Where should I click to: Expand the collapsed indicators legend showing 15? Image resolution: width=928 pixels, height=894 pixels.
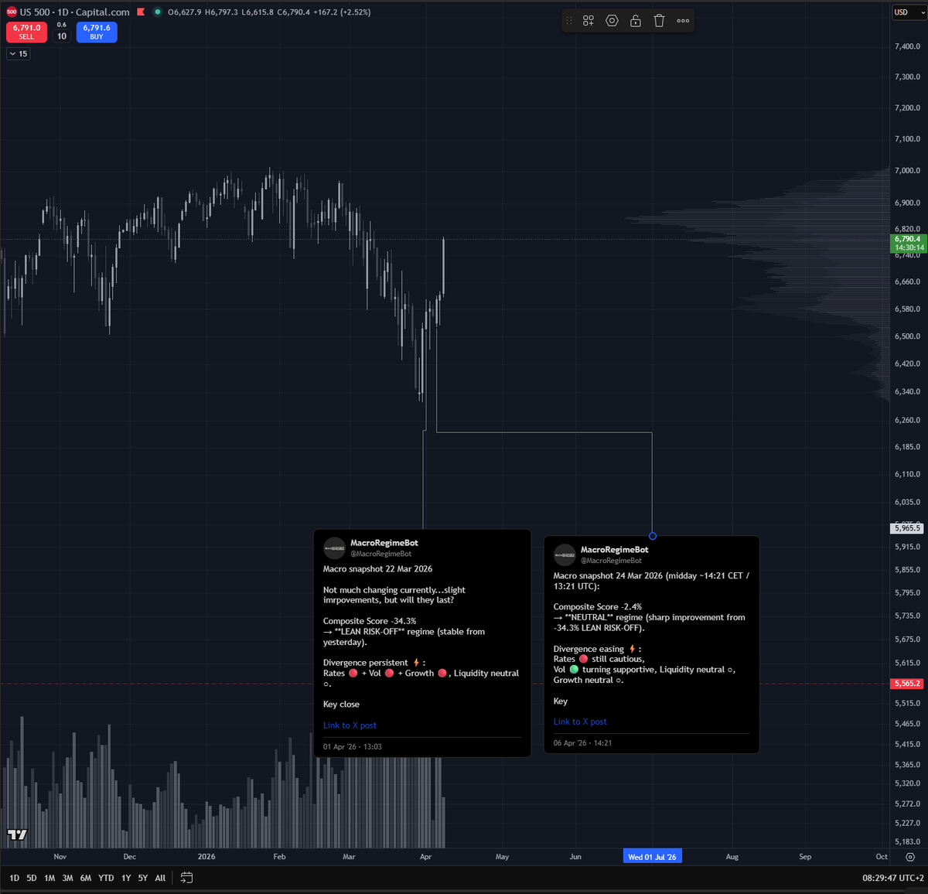(x=19, y=53)
